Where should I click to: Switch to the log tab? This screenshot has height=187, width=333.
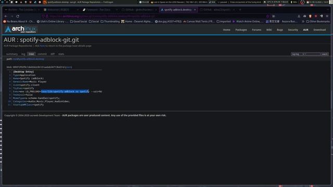click(23, 54)
